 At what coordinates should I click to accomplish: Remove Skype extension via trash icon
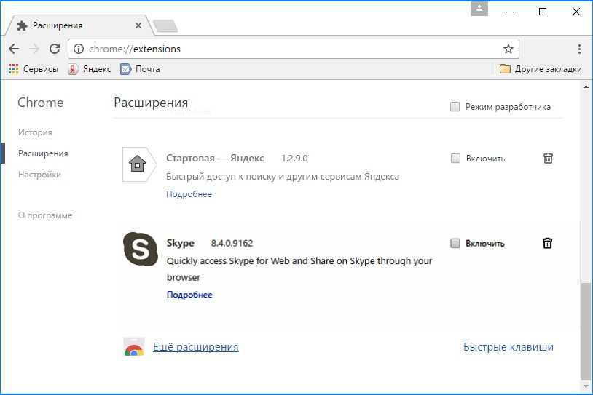(548, 243)
